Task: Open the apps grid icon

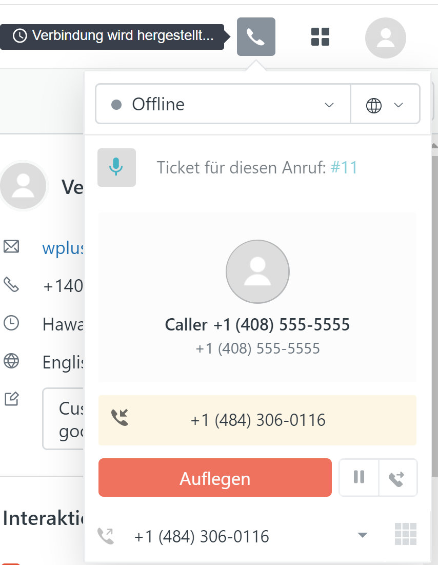Action: [x=321, y=37]
